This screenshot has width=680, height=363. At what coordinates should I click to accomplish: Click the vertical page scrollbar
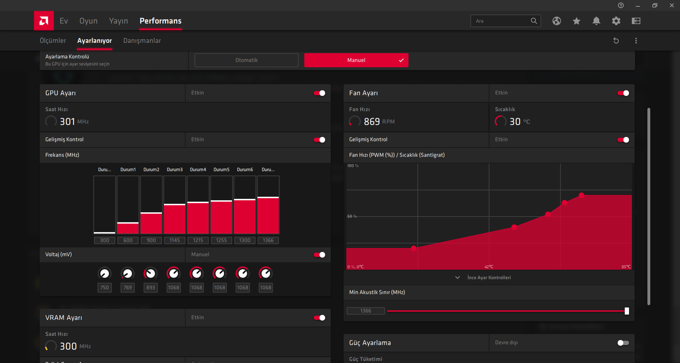(649, 206)
